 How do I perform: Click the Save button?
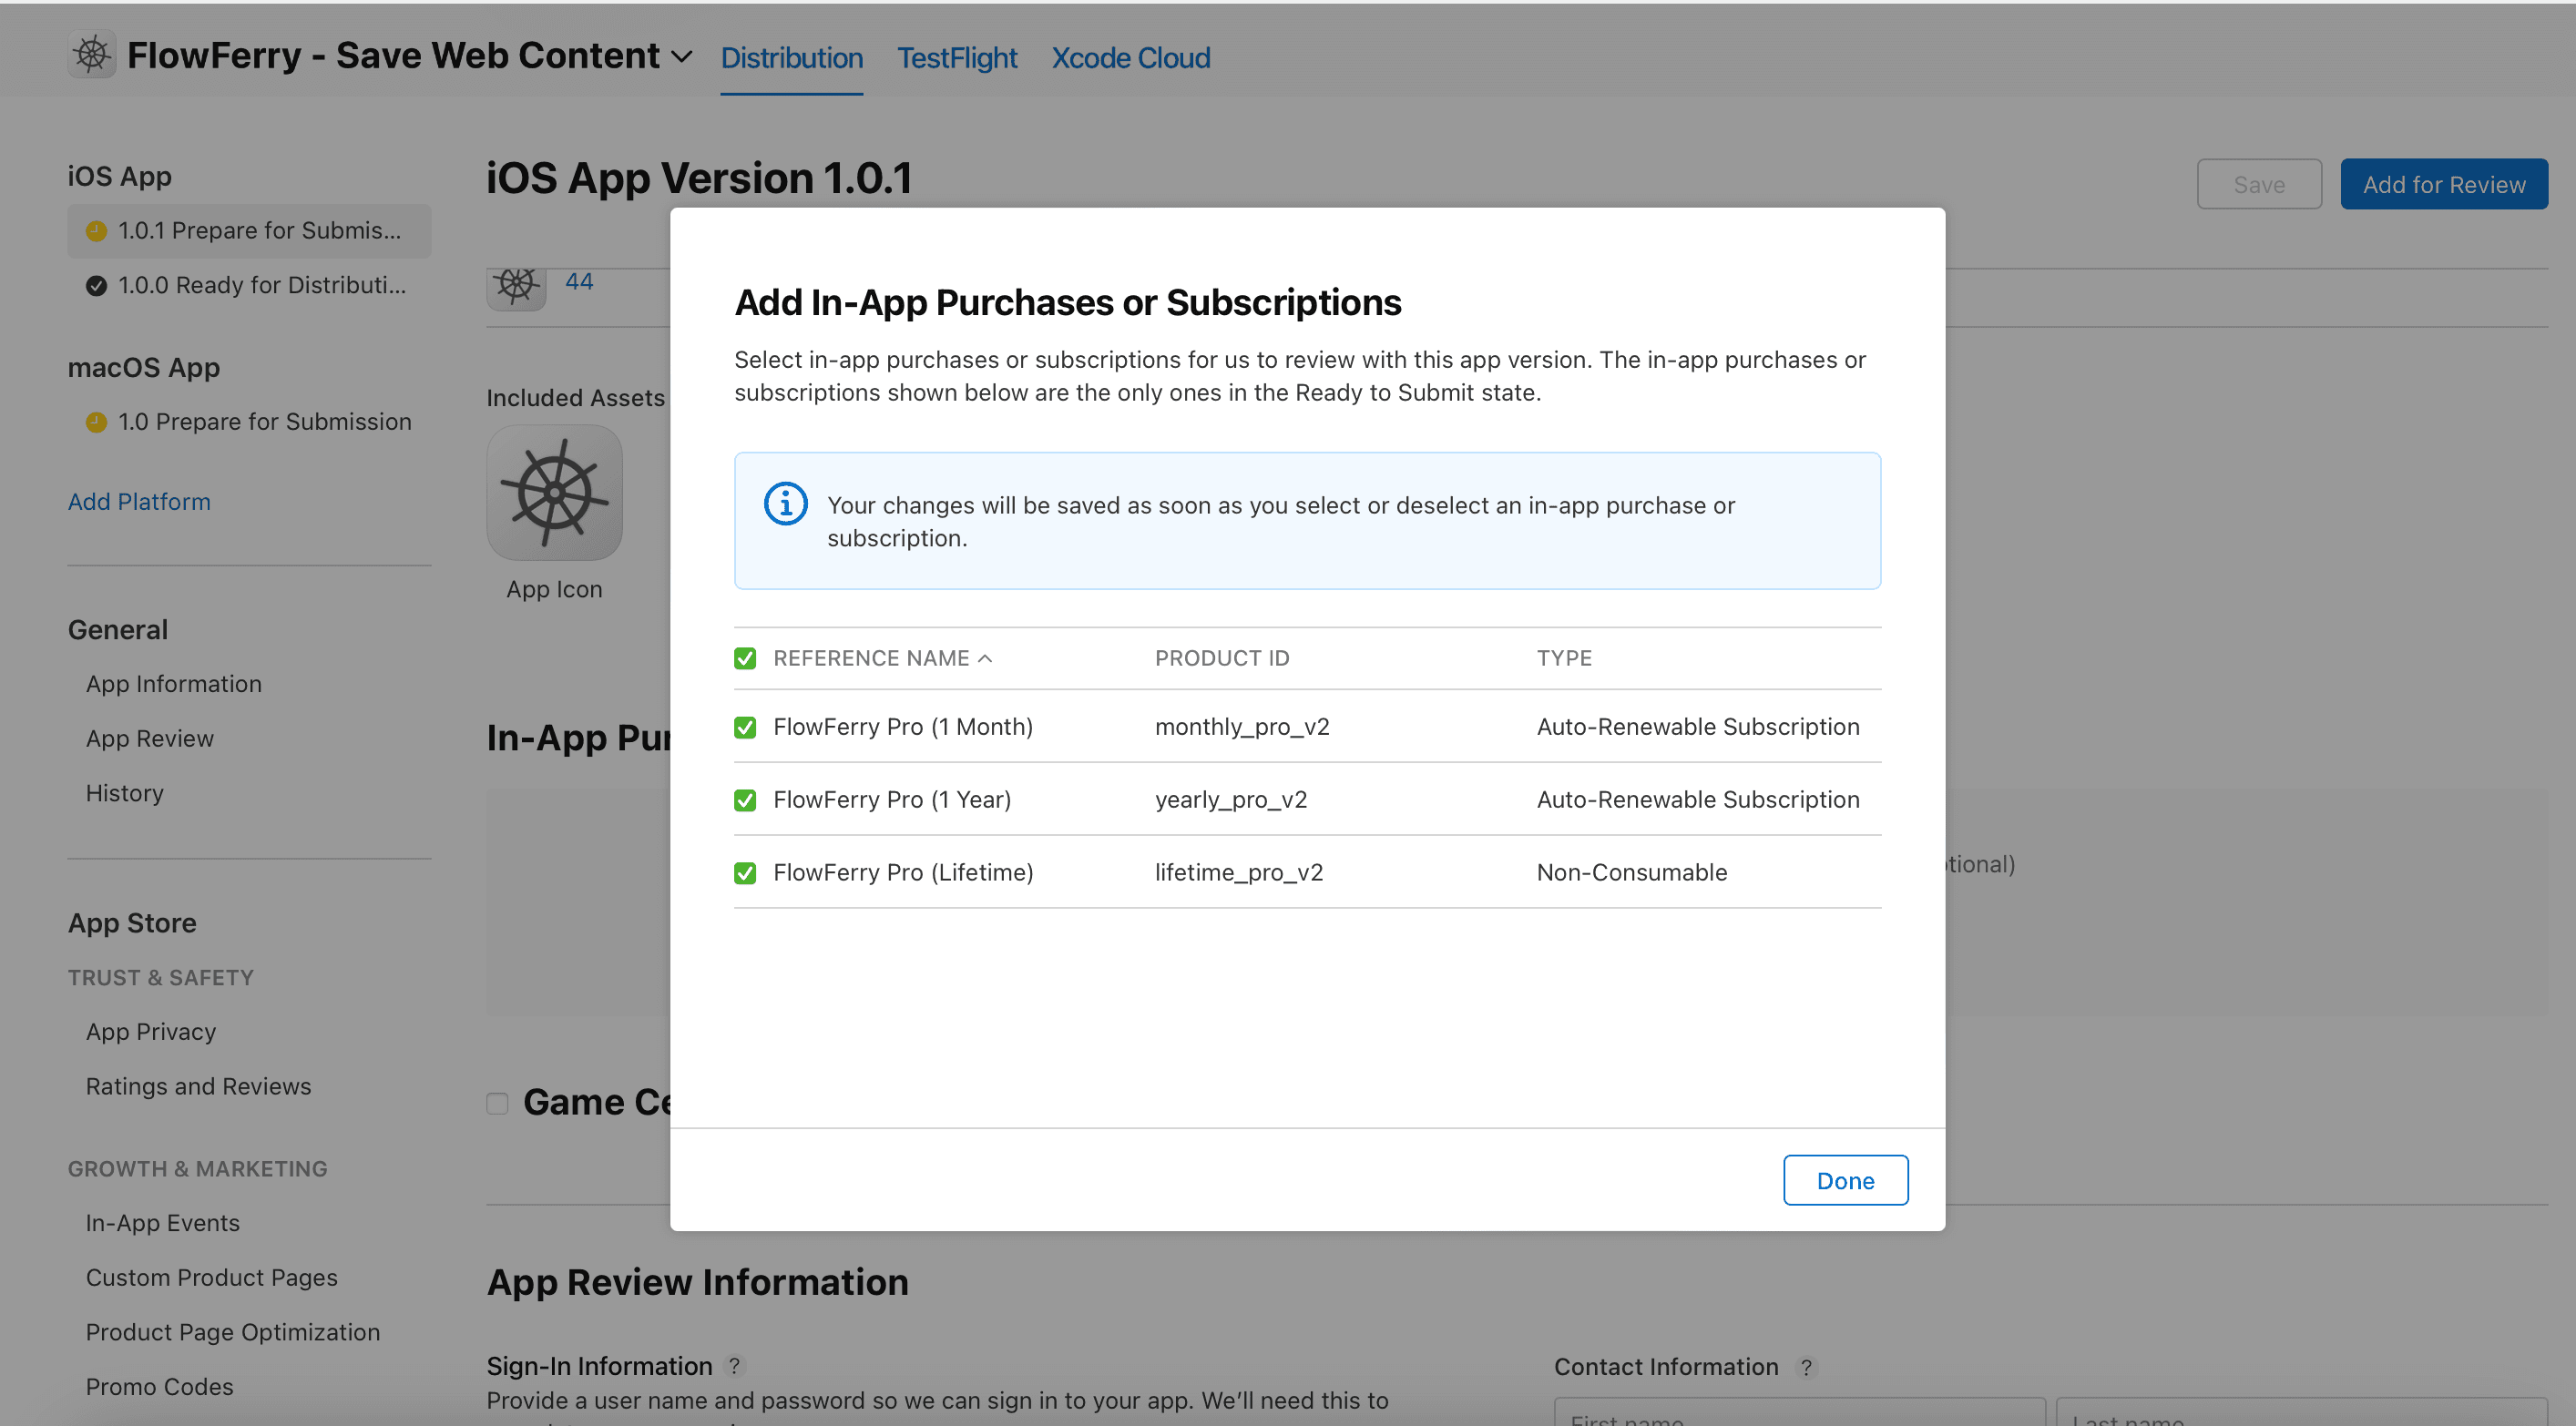(x=2258, y=184)
